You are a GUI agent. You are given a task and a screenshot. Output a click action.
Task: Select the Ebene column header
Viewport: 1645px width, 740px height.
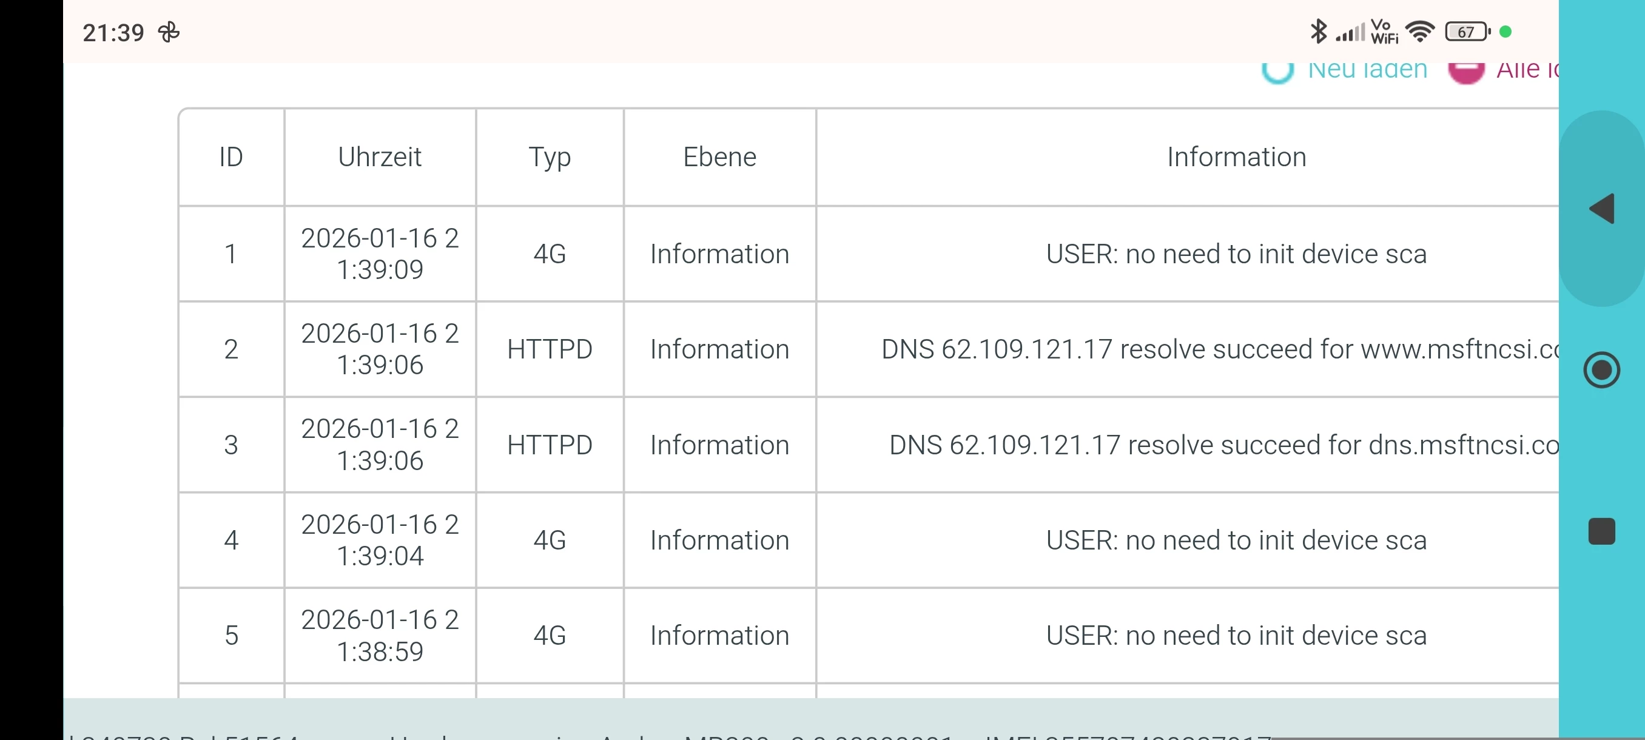[719, 157]
